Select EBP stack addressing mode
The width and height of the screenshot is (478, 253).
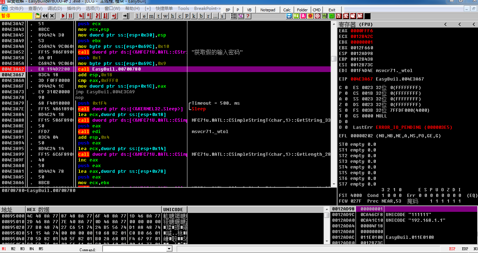pos(465,249)
